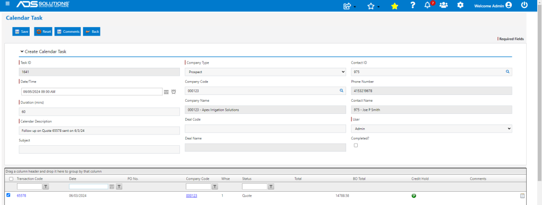
Task: Click the Duration (mins) field
Action: [99, 112]
